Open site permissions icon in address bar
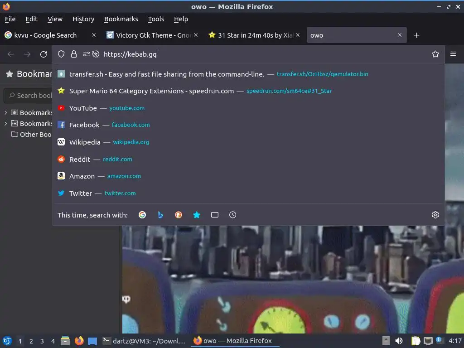The width and height of the screenshot is (464, 348). (x=87, y=54)
